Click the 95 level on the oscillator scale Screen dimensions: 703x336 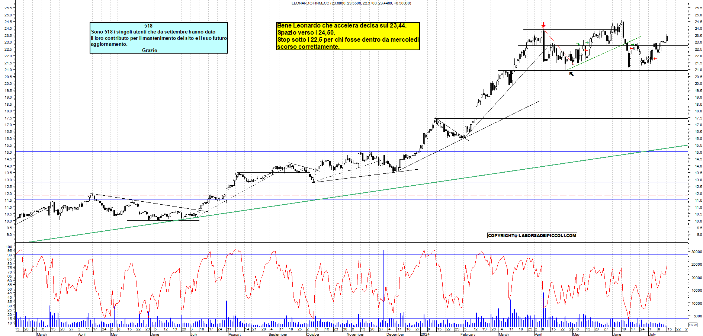click(10, 251)
